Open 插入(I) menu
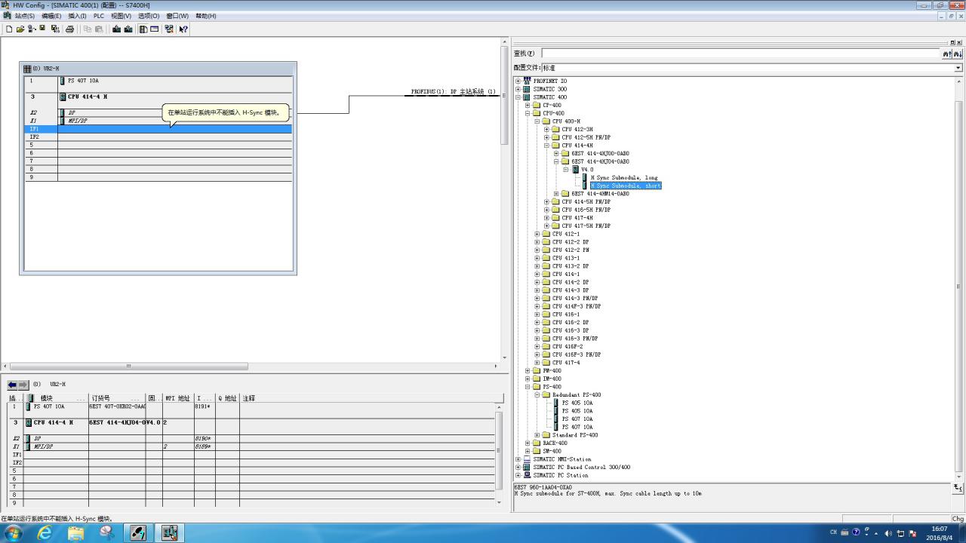This screenshot has height=543, width=966. (x=77, y=16)
